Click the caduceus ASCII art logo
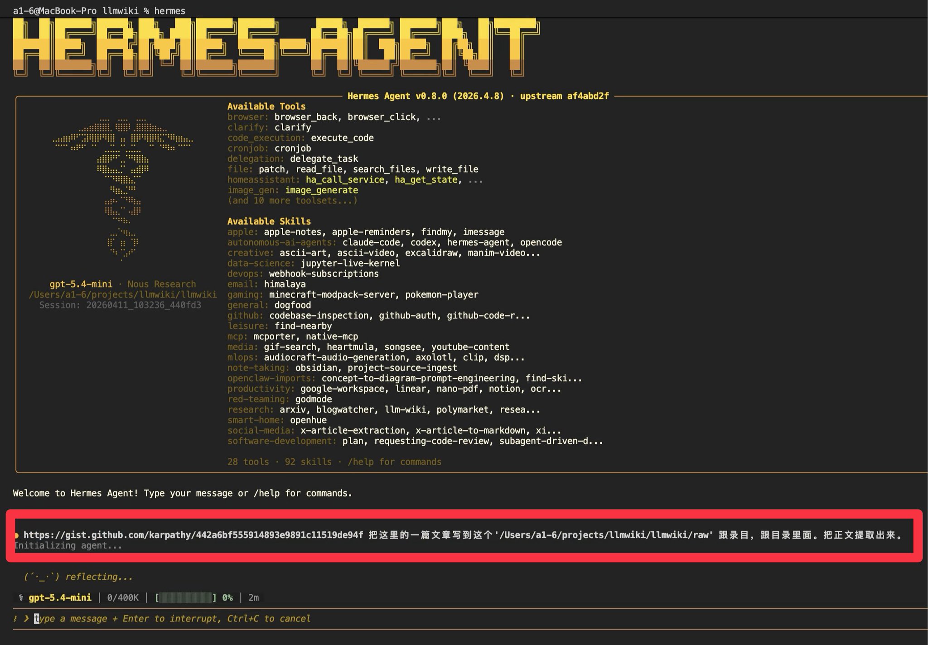The image size is (928, 645). pyautogui.click(x=123, y=189)
